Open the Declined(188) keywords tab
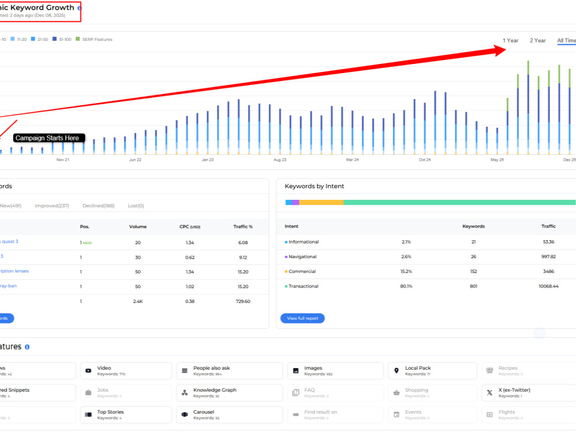The image size is (576, 432). (x=98, y=206)
